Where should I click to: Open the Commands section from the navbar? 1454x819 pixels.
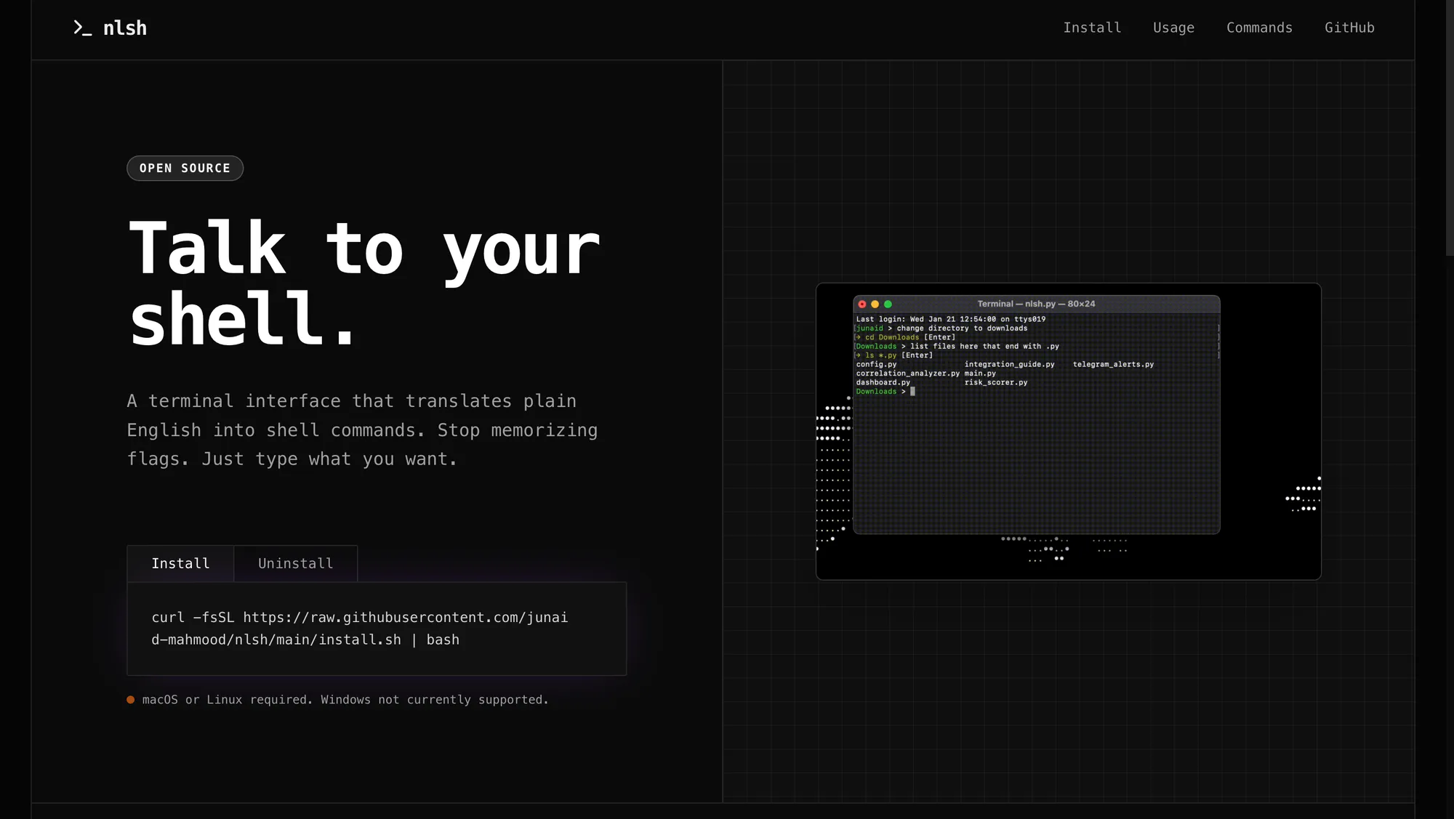[x=1259, y=28]
